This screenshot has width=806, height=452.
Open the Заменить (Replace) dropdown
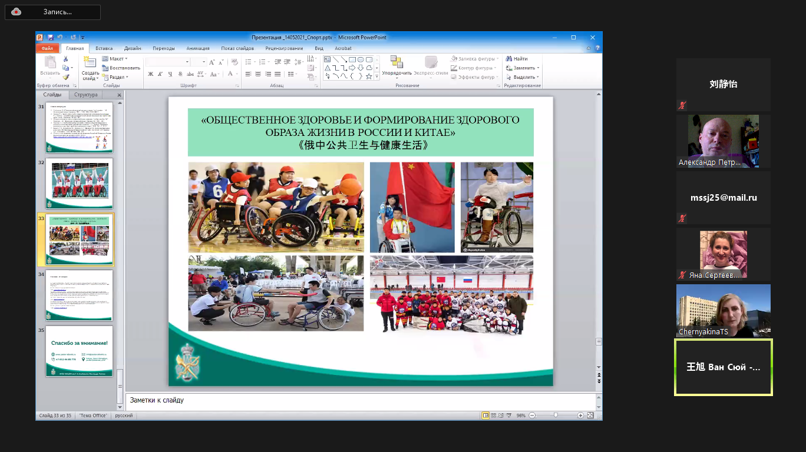click(522, 68)
